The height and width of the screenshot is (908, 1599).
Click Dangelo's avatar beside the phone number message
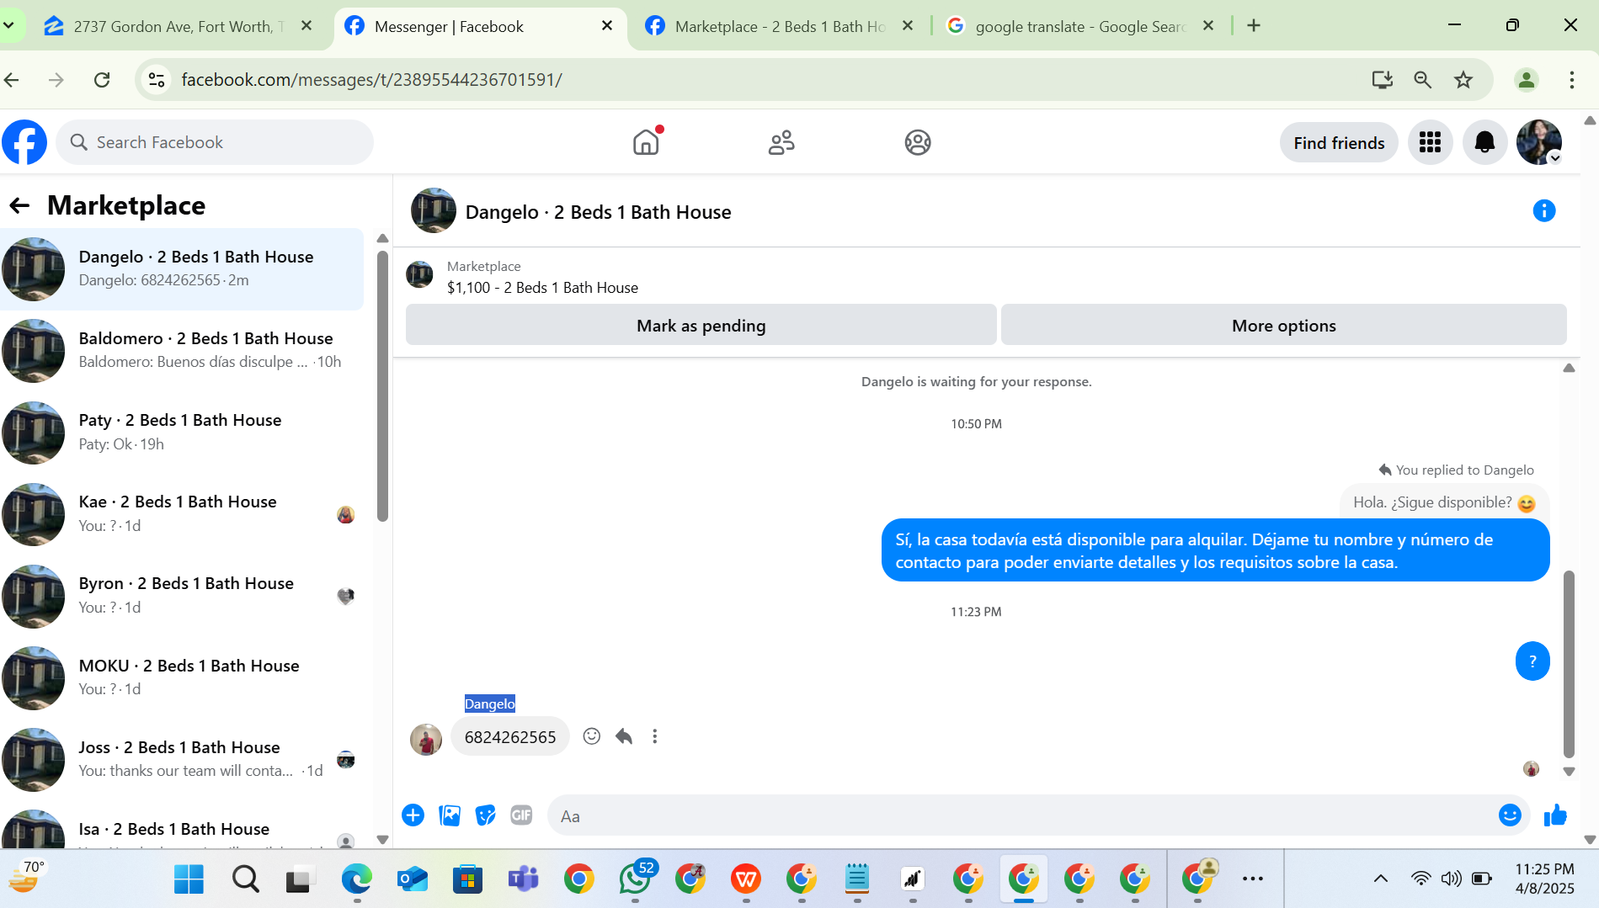click(x=426, y=739)
